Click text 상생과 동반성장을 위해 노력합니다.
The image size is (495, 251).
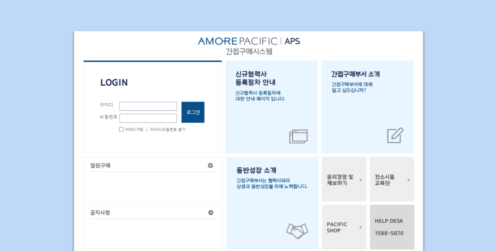272,186
